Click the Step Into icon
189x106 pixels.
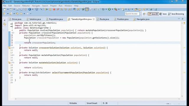coord(62,9)
